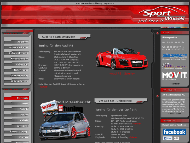Viewport: 190px width, 143px height.
Task: Open Technik in the navigation menu
Action: (x=16, y=109)
